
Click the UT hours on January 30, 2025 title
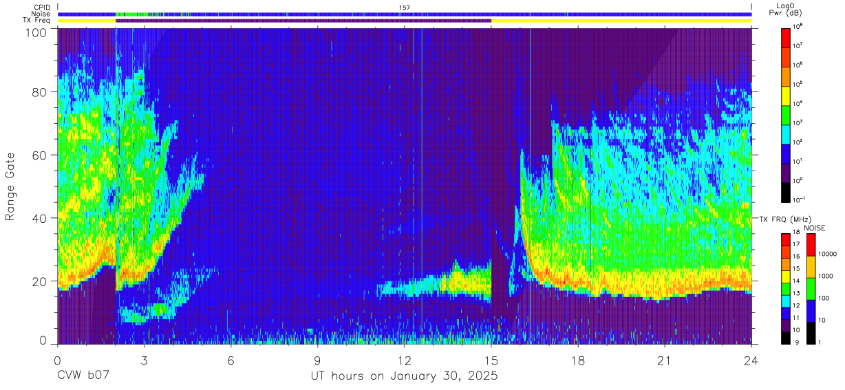(404, 376)
